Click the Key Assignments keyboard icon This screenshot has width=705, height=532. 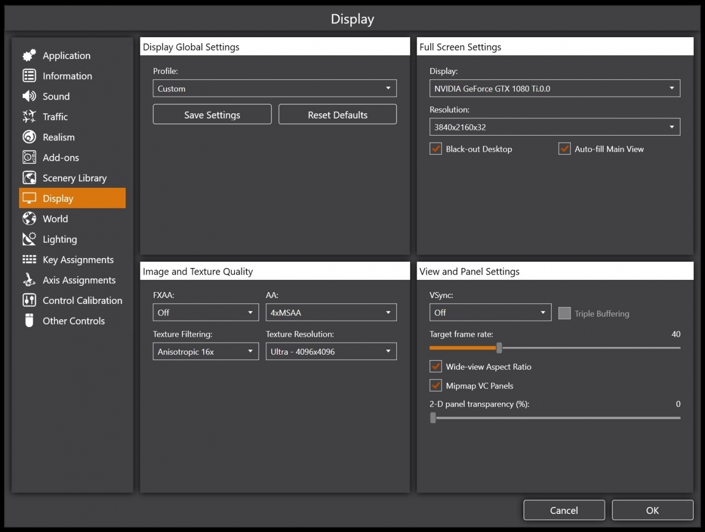pyautogui.click(x=29, y=260)
